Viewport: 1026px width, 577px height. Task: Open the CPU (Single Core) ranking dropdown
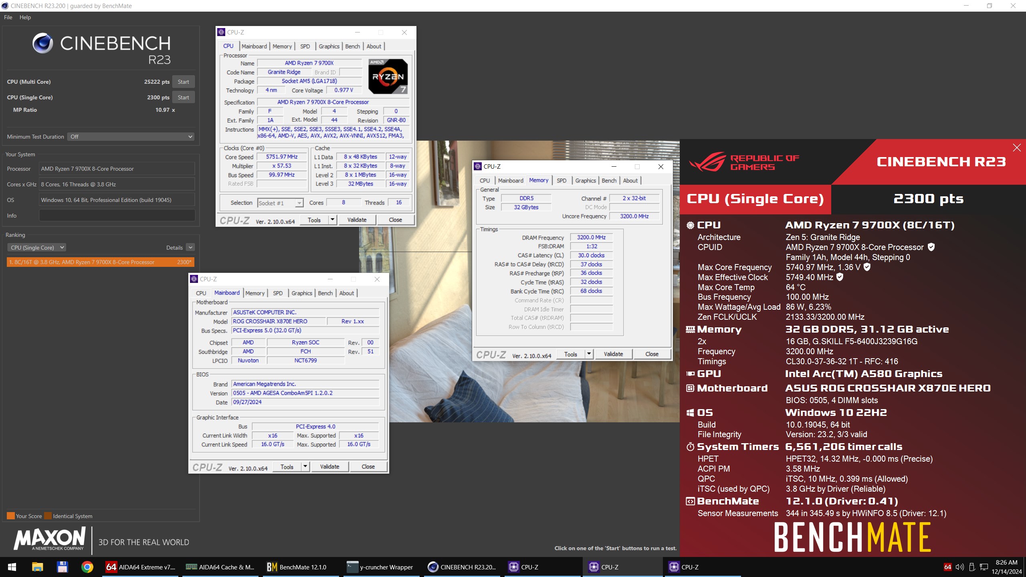[36, 248]
